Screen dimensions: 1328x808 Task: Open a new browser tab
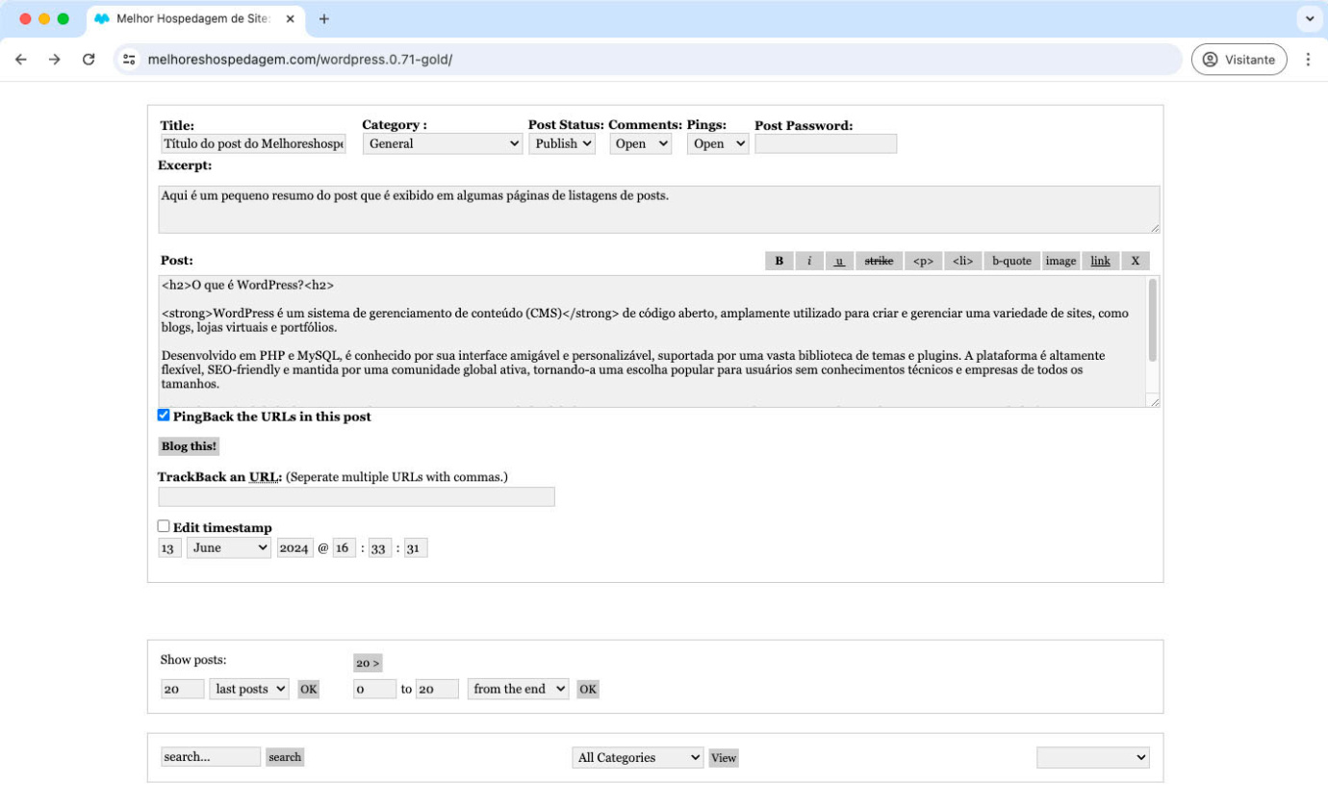(323, 19)
